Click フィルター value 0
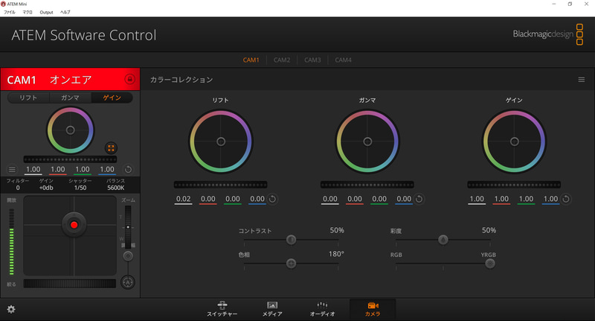The width and height of the screenshot is (595, 321). (x=18, y=188)
